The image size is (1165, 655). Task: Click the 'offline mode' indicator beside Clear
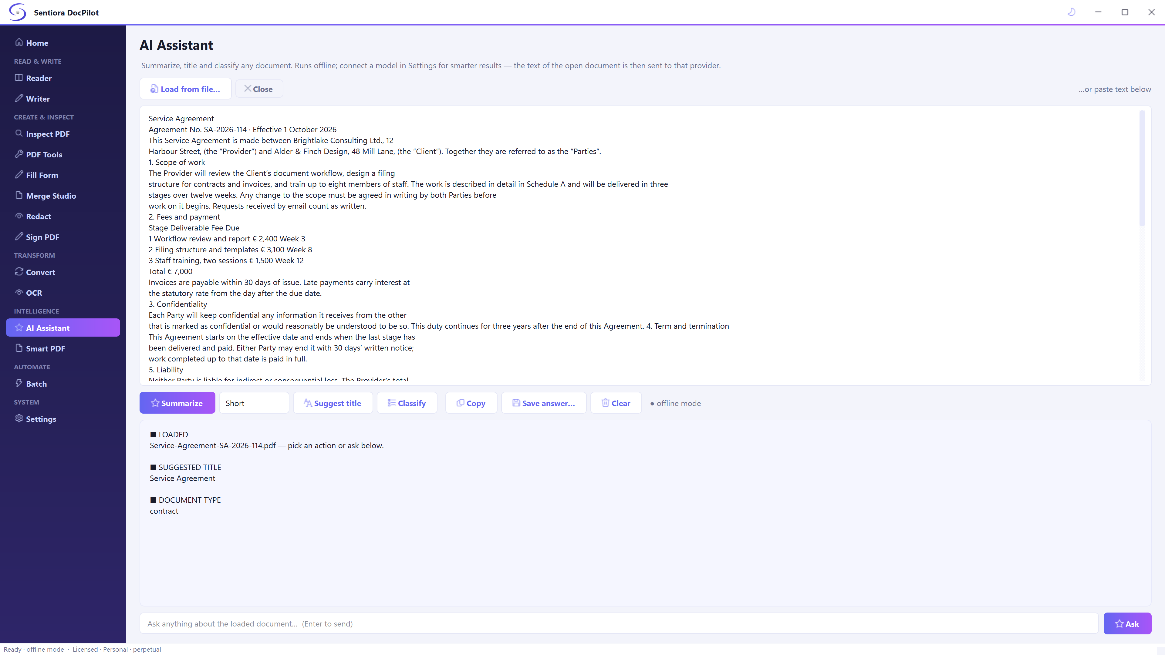pyautogui.click(x=676, y=403)
